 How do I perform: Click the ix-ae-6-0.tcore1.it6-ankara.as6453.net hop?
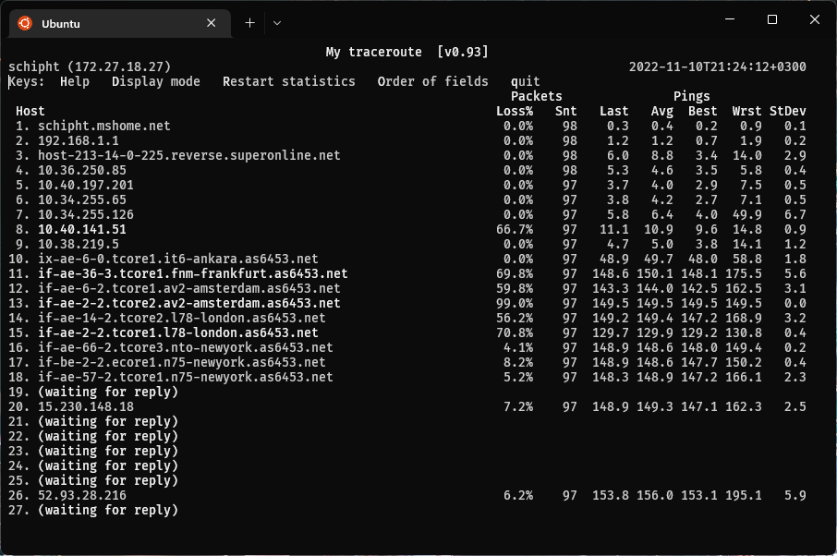click(x=177, y=259)
